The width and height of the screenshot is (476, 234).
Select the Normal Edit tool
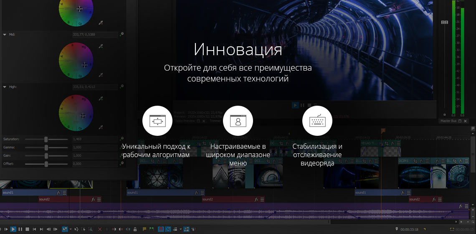tap(65, 229)
